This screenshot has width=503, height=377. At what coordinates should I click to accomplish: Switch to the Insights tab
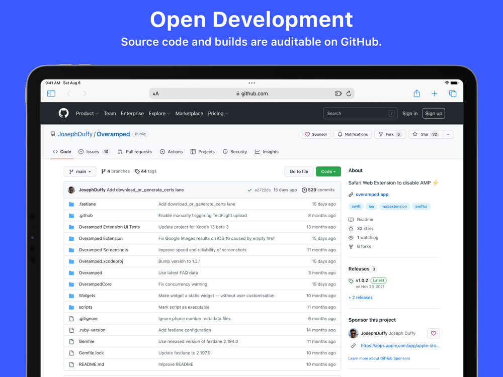click(x=267, y=152)
